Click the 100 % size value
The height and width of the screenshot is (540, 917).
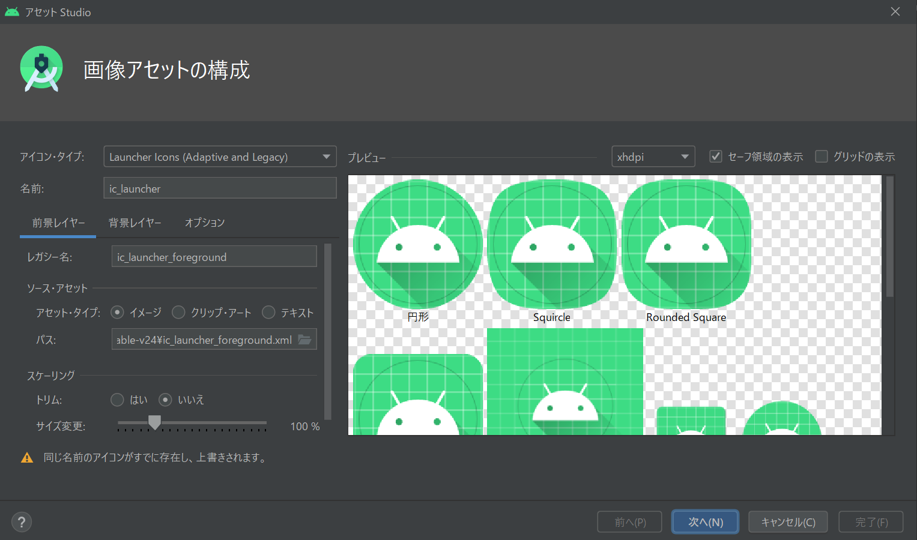click(x=305, y=426)
